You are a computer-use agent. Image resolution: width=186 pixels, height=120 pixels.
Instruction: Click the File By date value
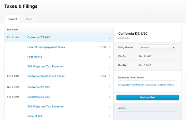(145, 56)
